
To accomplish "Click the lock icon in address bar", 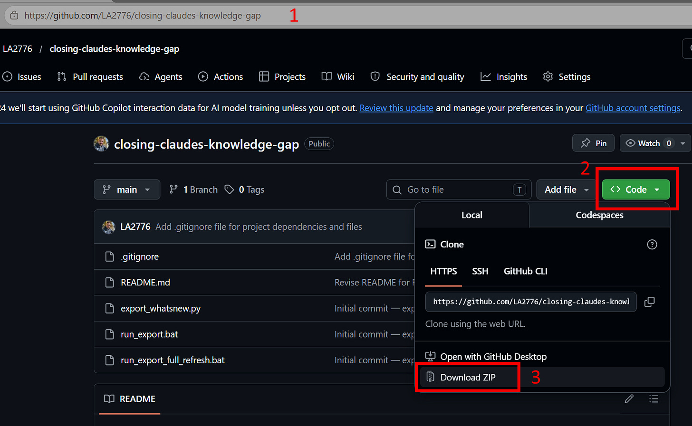I will [14, 15].
